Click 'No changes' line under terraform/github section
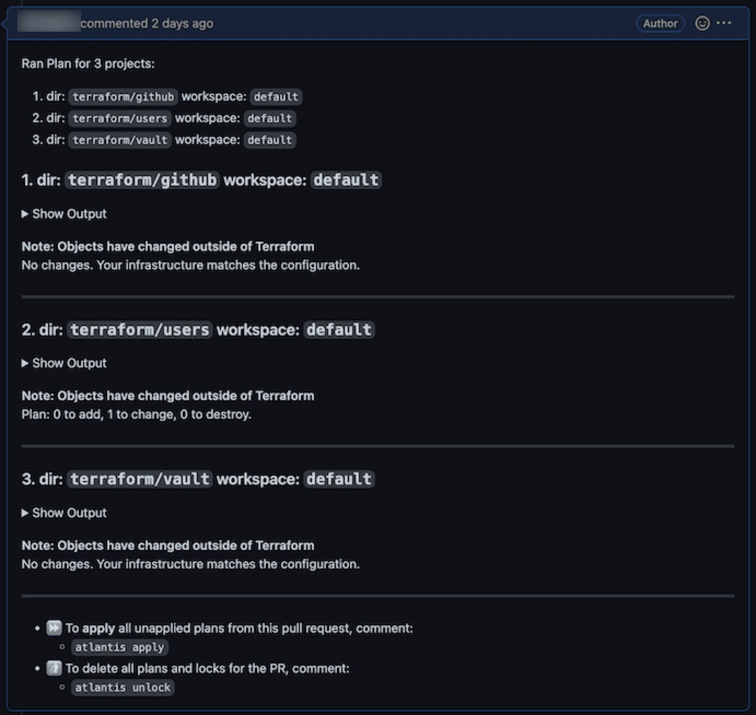This screenshot has height=715, width=756. tap(190, 265)
